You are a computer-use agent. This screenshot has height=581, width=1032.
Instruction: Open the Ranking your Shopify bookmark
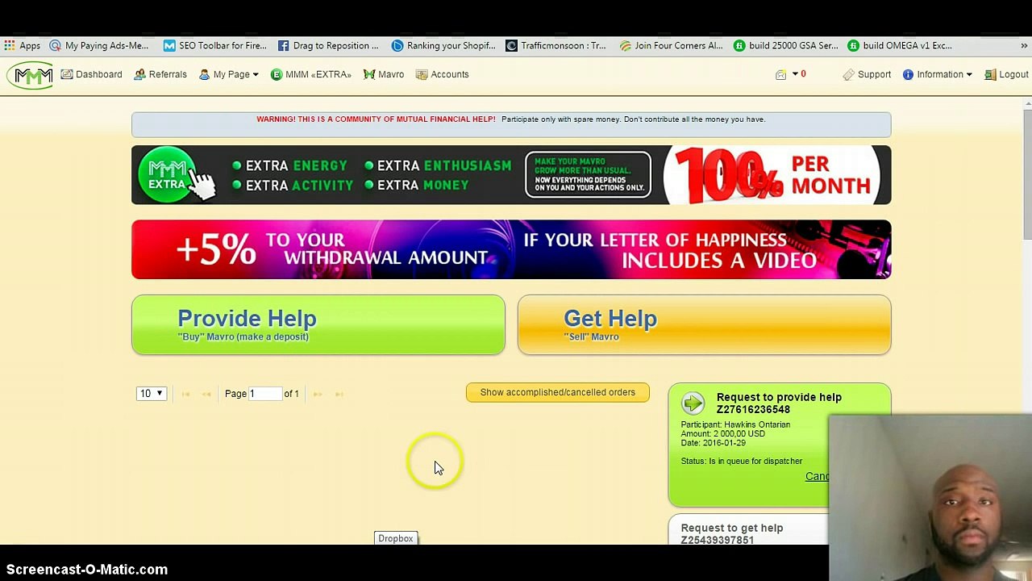point(443,46)
